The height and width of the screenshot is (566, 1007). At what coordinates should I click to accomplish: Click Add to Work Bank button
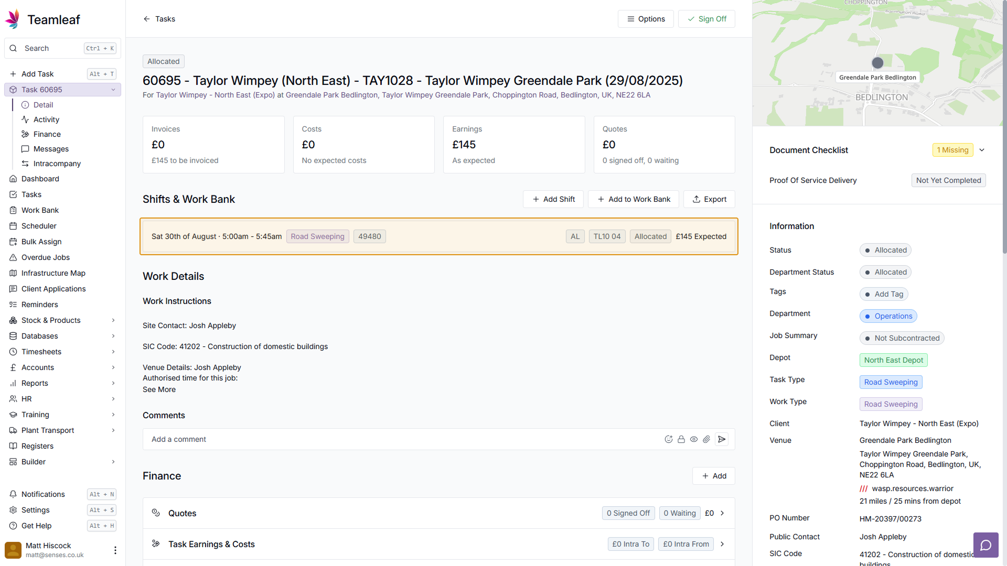coord(634,199)
